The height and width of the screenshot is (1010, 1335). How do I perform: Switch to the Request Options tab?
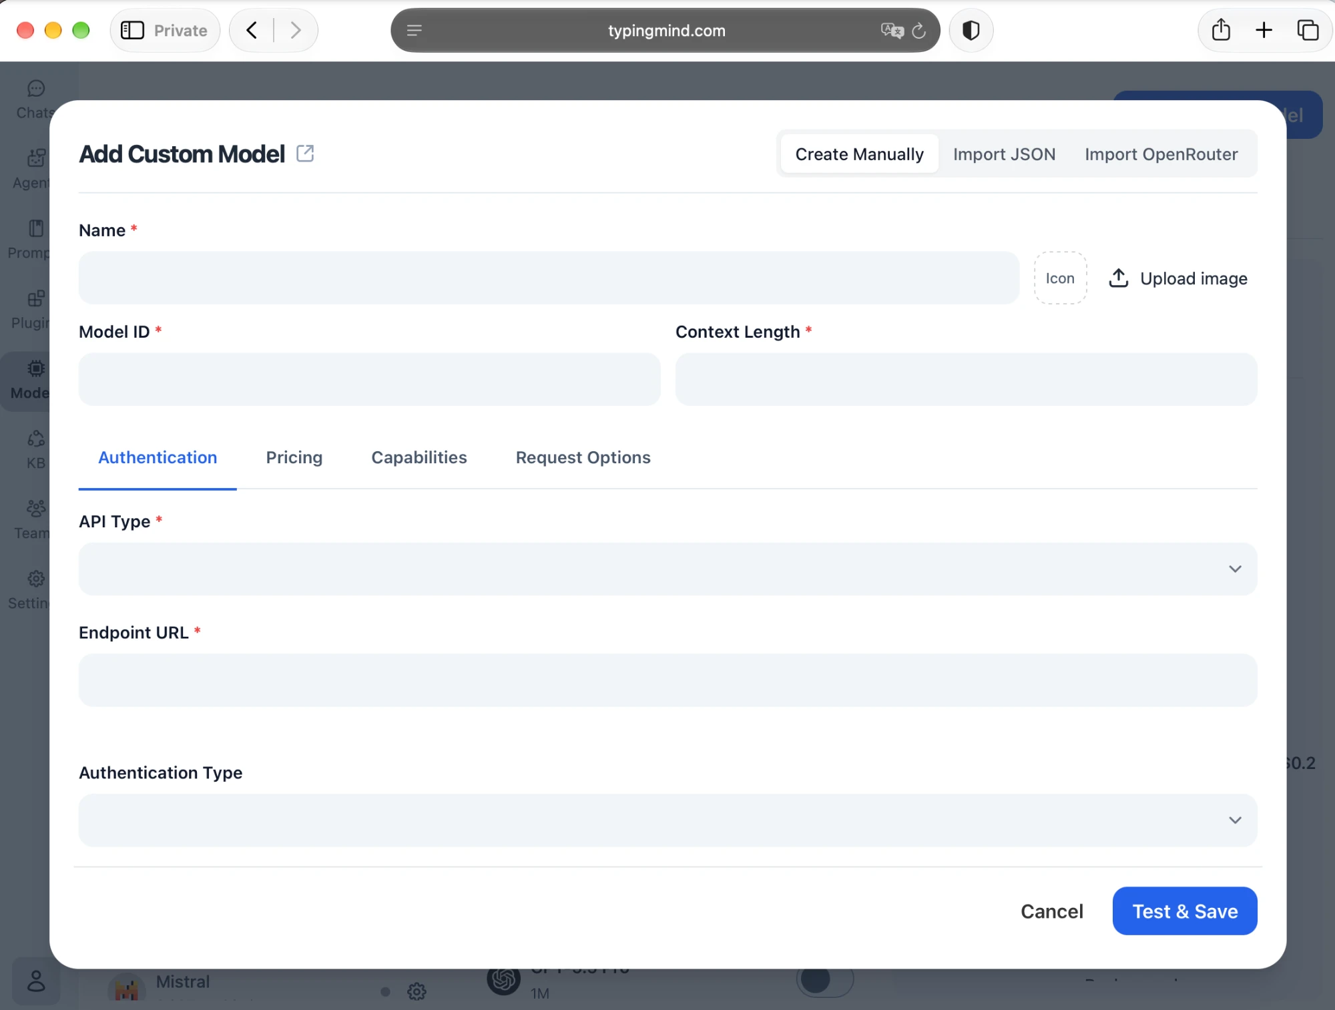[x=583, y=457]
